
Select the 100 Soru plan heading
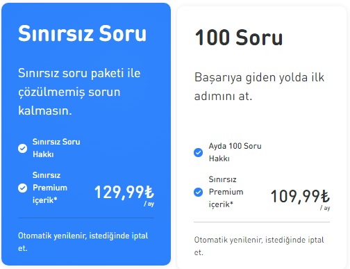[239, 38]
